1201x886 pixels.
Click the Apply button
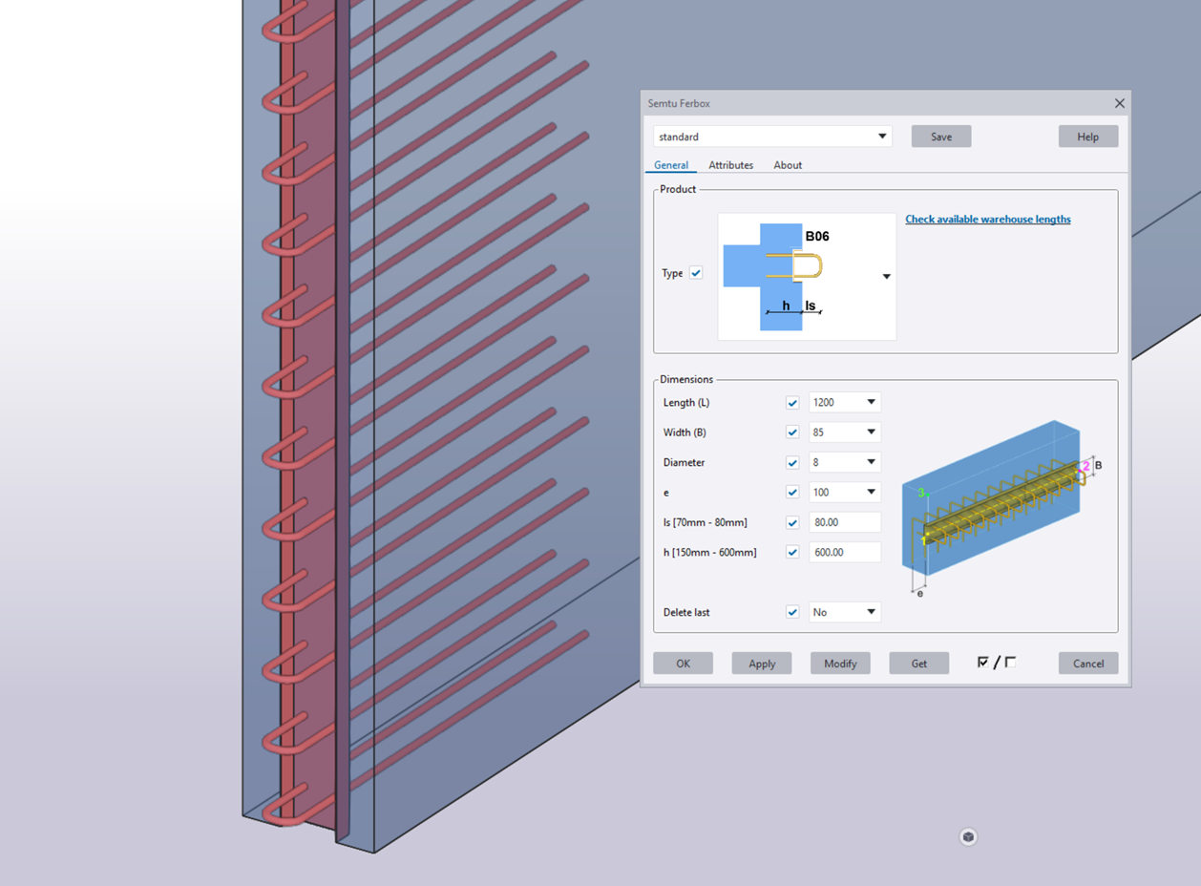coord(761,664)
